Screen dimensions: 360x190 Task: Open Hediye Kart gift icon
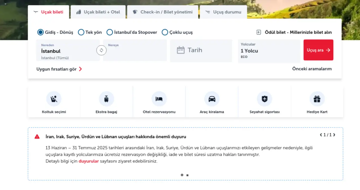tap(317, 99)
